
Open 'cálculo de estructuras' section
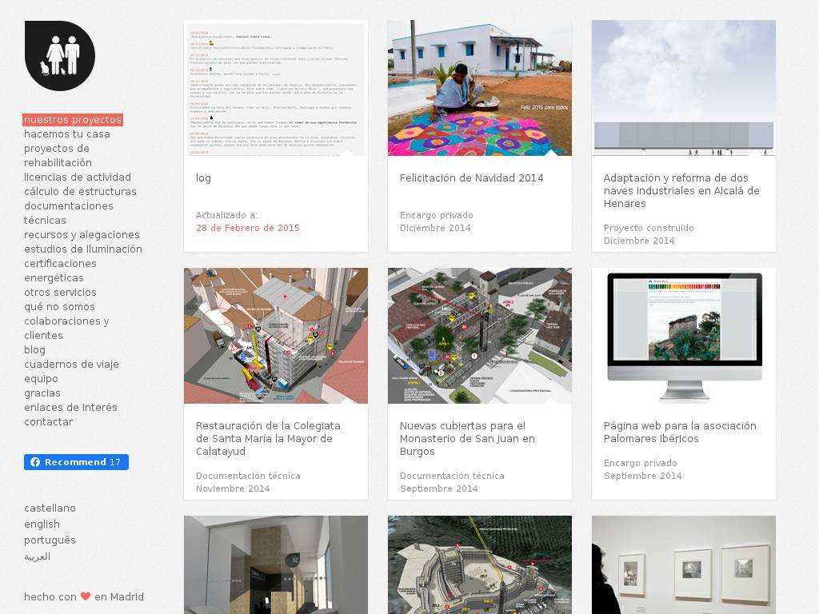pyautogui.click(x=80, y=192)
